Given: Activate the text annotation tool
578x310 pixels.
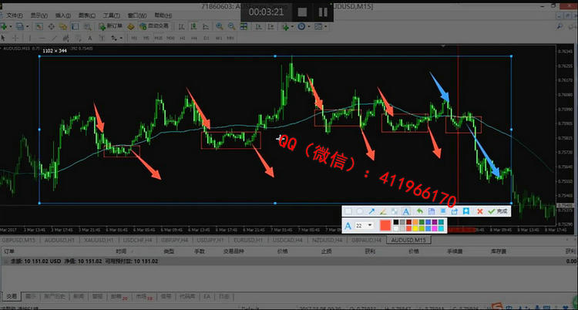Looking at the screenshot, I should point(408,211).
